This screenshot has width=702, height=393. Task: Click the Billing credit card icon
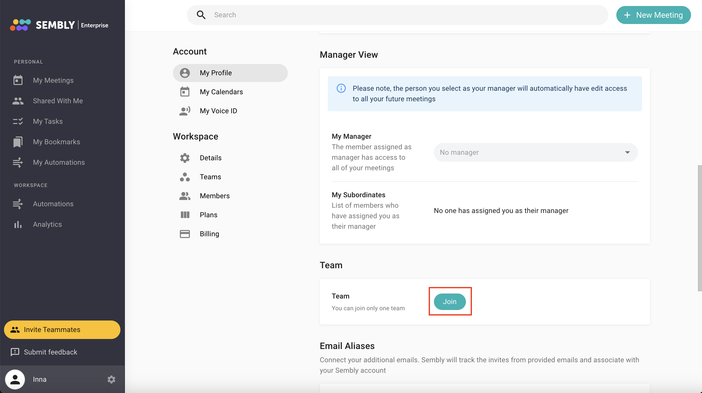pos(185,234)
